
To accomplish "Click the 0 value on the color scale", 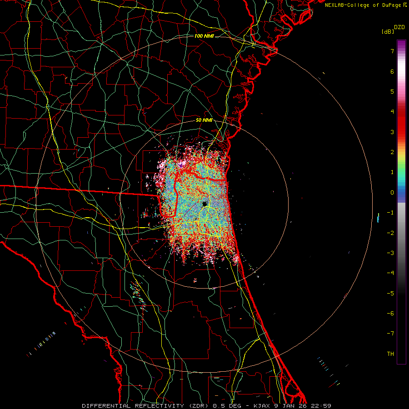I will point(392,193).
